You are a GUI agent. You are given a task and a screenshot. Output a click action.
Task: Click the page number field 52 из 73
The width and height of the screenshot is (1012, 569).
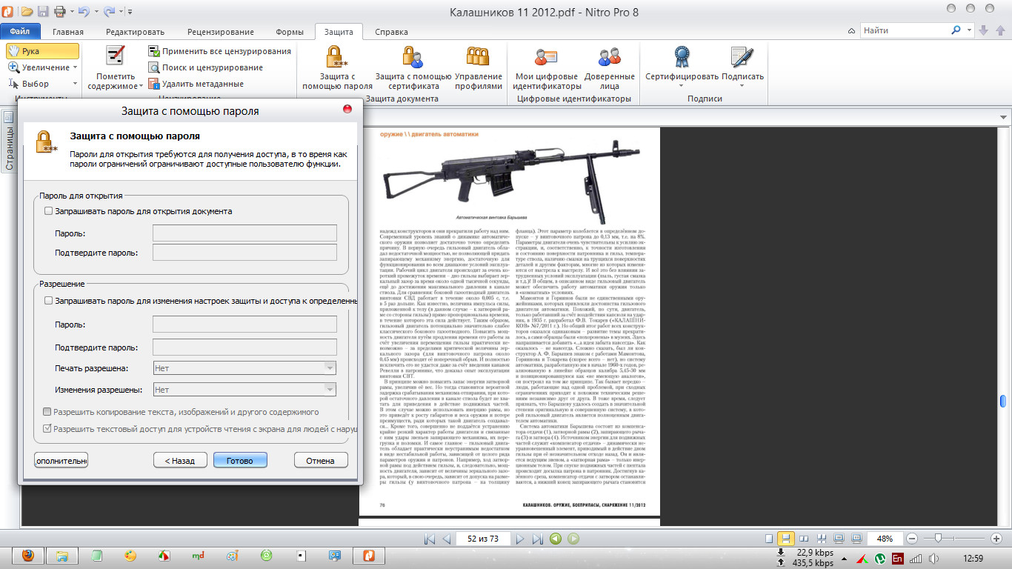pos(482,539)
